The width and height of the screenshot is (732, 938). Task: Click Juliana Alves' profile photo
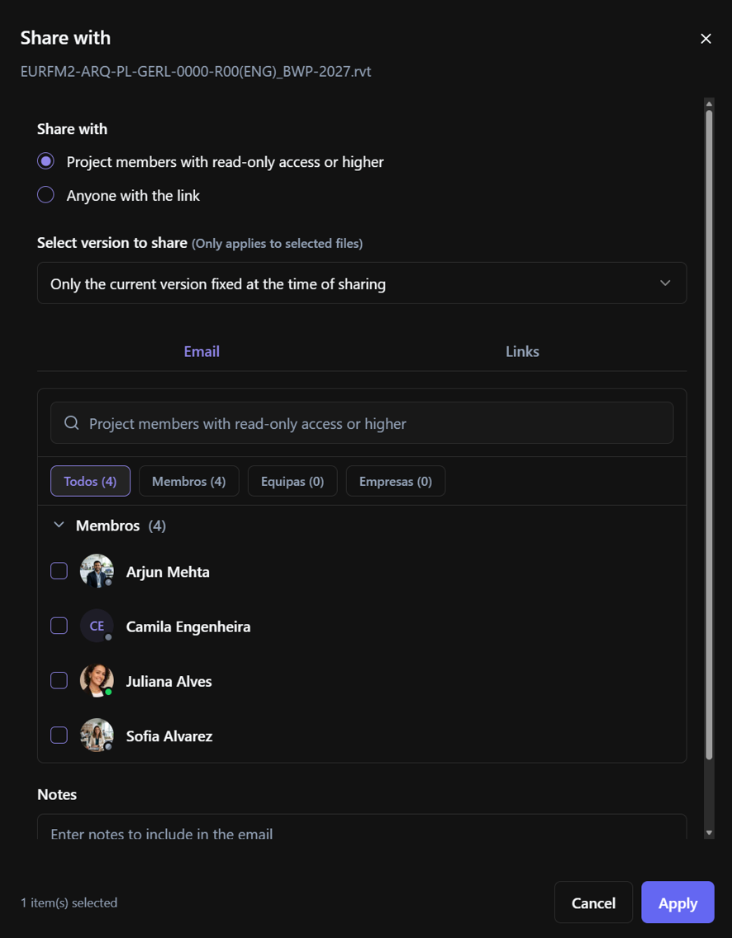97,681
